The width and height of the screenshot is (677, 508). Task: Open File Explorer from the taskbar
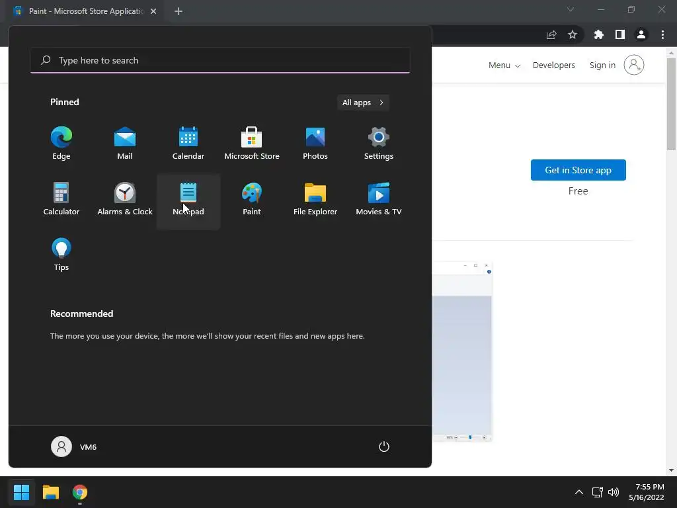(x=50, y=492)
